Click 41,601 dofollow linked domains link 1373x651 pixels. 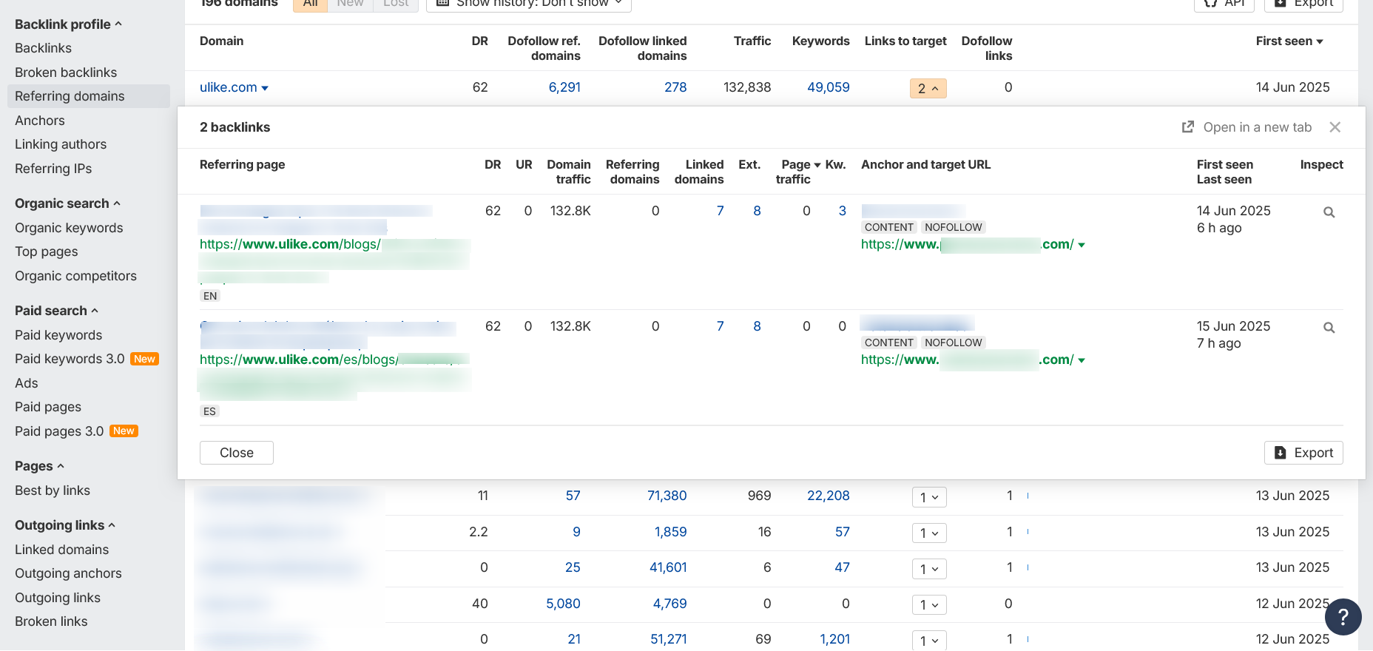pyautogui.click(x=668, y=567)
